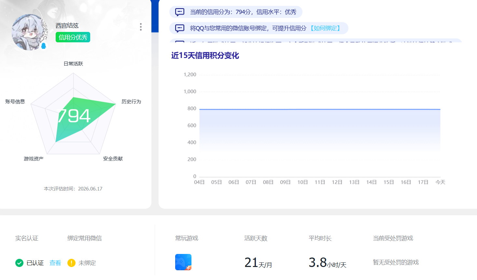The width and height of the screenshot is (477, 280).
Task: Open the 查看 link next to 已认证
Action: click(x=55, y=263)
